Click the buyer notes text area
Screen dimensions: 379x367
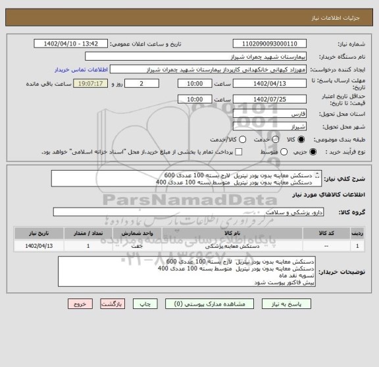click(x=187, y=271)
